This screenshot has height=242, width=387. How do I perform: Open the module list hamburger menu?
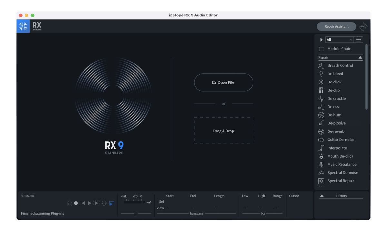(x=358, y=40)
